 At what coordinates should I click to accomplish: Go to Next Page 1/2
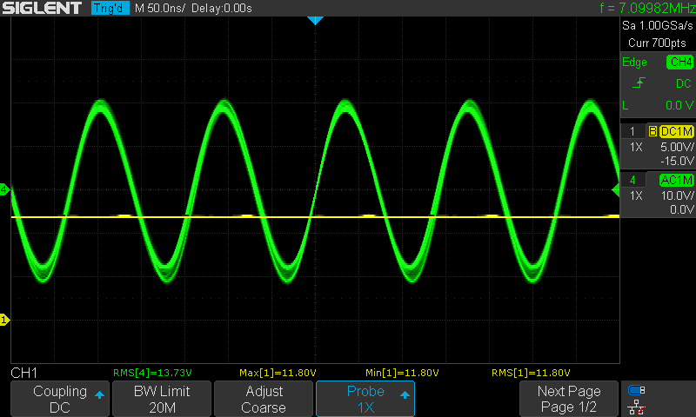coord(569,399)
